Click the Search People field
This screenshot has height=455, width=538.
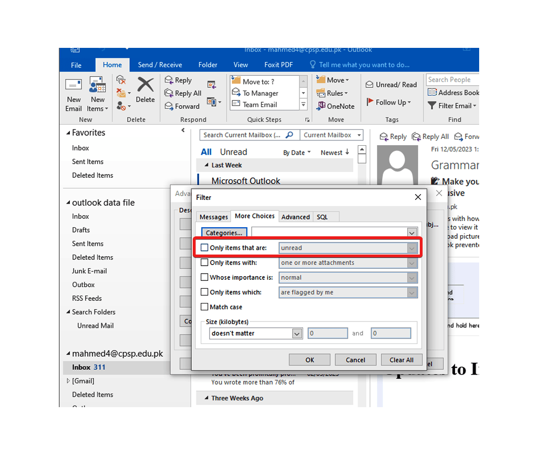coord(453,79)
